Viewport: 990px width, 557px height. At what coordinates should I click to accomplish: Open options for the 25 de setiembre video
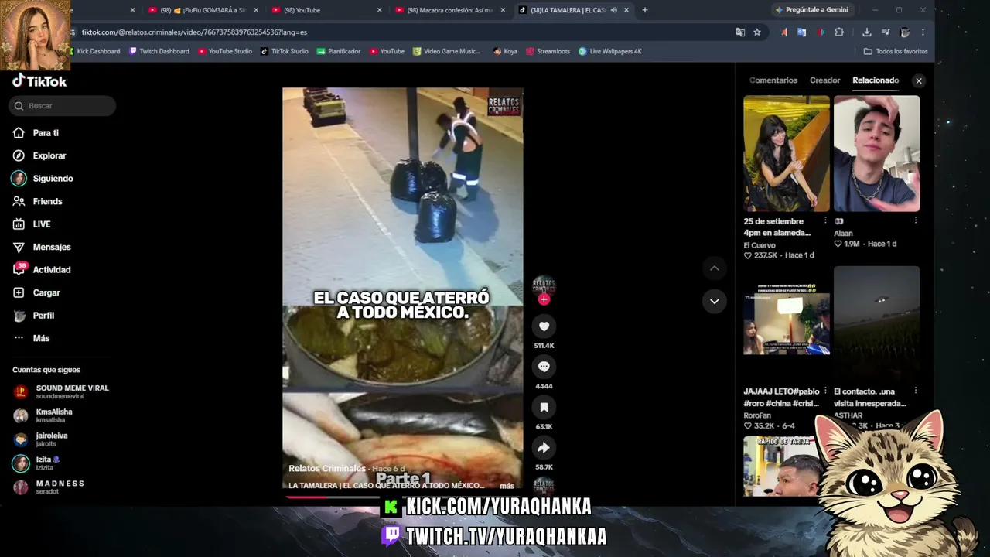tap(825, 220)
